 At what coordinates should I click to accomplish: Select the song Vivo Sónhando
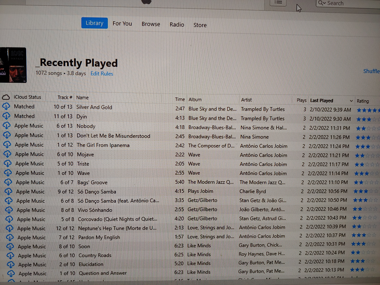pyautogui.click(x=95, y=210)
